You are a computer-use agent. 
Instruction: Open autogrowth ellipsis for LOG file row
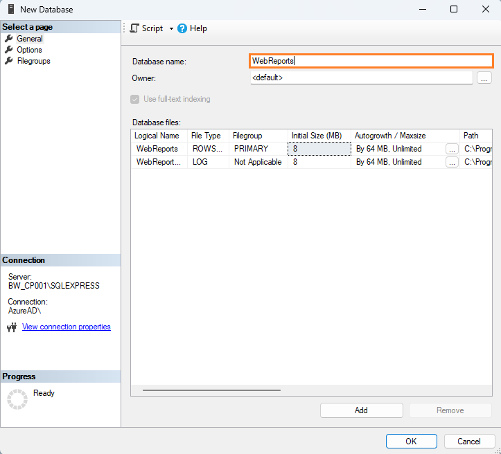[452, 162]
